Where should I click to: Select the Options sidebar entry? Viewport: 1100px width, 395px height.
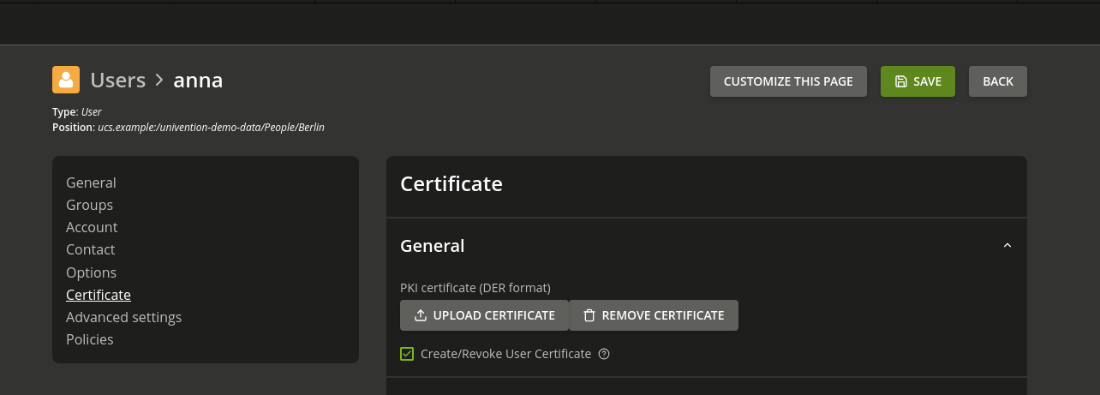tap(91, 272)
